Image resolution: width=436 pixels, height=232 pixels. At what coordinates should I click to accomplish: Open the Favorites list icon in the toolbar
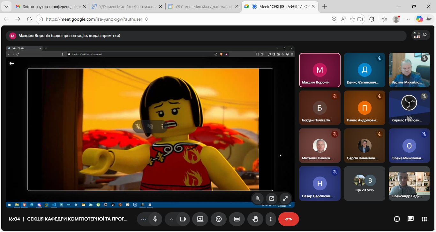384,19
